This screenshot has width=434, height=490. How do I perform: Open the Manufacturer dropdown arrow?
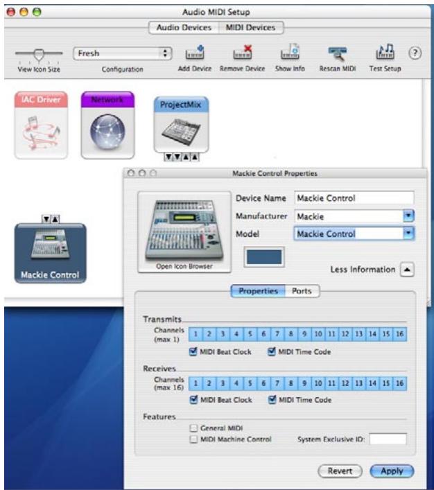[408, 216]
